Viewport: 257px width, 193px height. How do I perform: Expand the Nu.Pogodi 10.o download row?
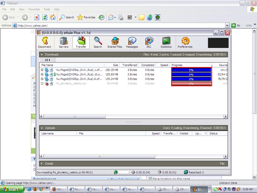(x=42, y=74)
